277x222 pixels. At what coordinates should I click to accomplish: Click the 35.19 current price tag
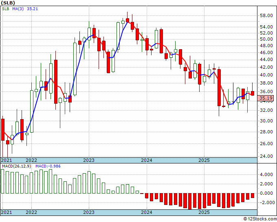pyautogui.click(x=265, y=98)
